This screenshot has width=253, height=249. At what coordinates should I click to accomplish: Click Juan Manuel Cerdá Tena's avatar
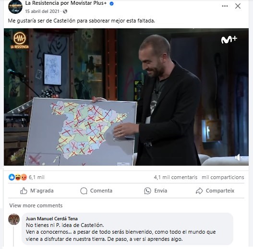[14, 219]
